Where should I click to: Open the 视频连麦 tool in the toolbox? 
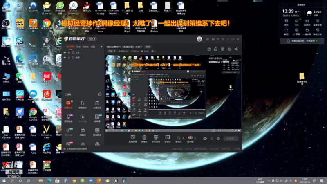(68, 118)
